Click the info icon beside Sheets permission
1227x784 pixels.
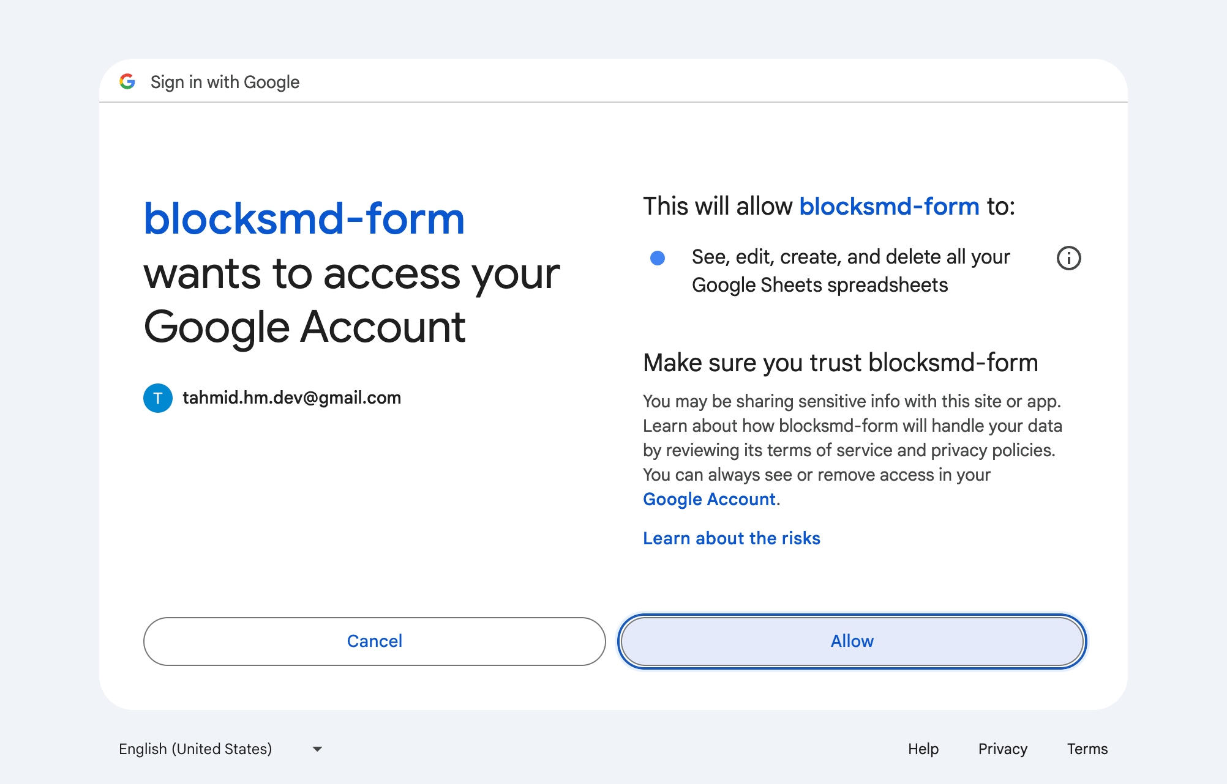coord(1068,258)
